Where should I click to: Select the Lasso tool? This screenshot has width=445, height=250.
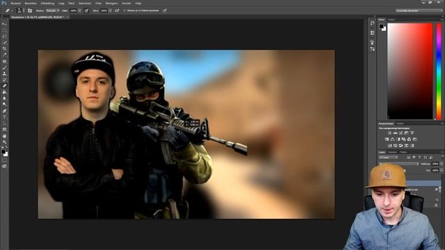(x=4, y=36)
